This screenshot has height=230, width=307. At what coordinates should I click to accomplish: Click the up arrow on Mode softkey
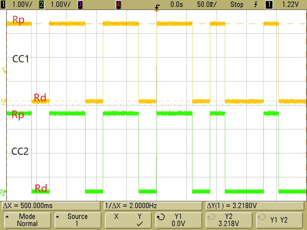click(x=7, y=217)
